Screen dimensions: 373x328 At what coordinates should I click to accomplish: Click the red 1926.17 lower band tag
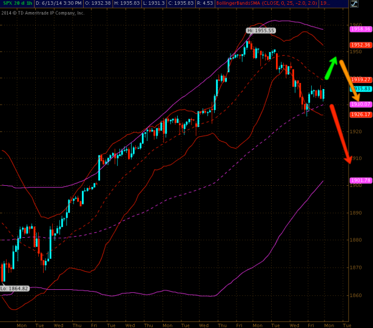(360, 114)
